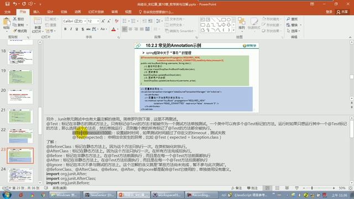This screenshot has width=354, height=199.
Task: Click the zoom in plus button
Action: [x=334, y=188]
